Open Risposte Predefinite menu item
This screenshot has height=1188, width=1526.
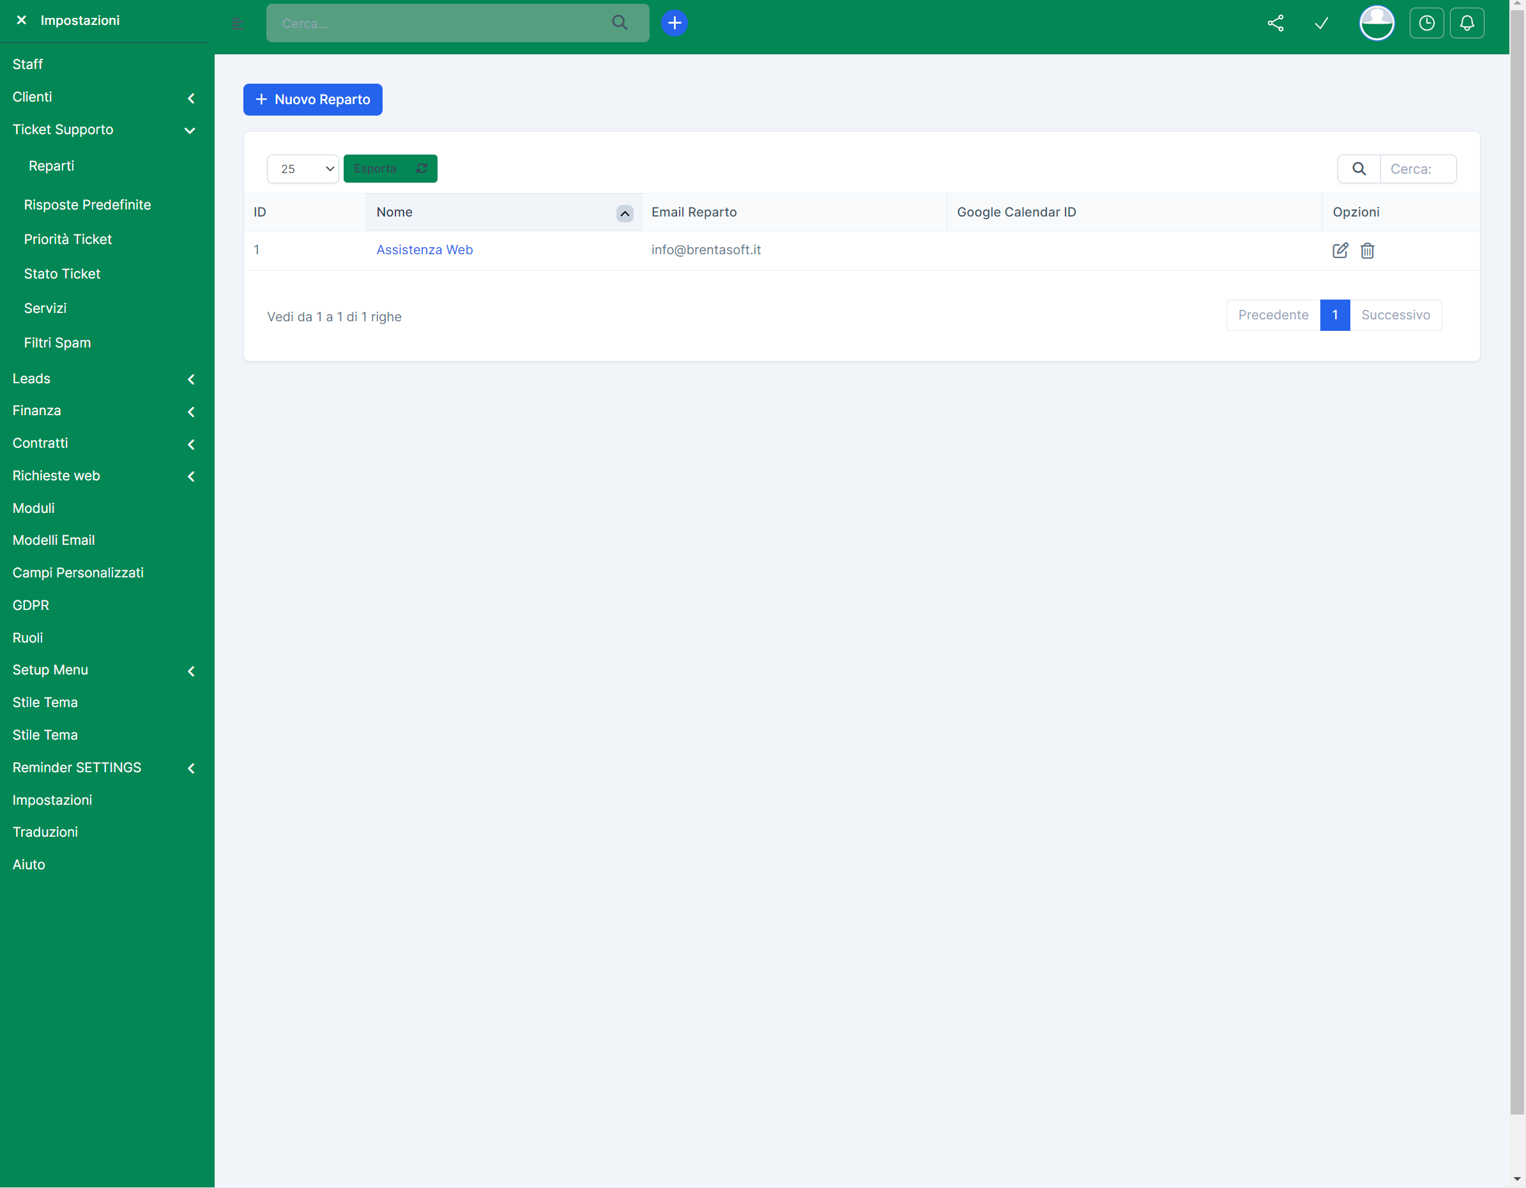click(x=88, y=205)
